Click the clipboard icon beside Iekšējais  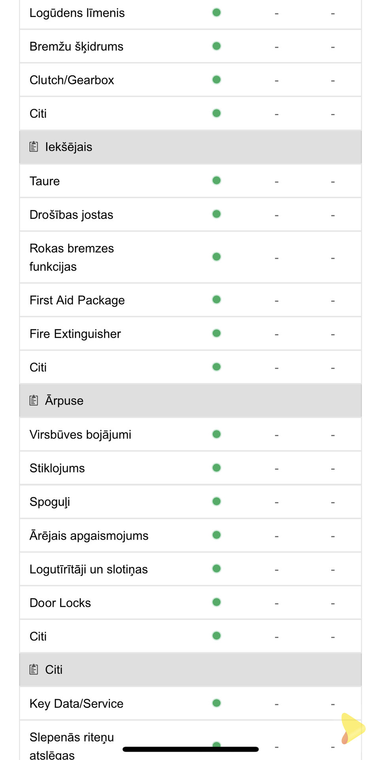pyautogui.click(x=34, y=147)
